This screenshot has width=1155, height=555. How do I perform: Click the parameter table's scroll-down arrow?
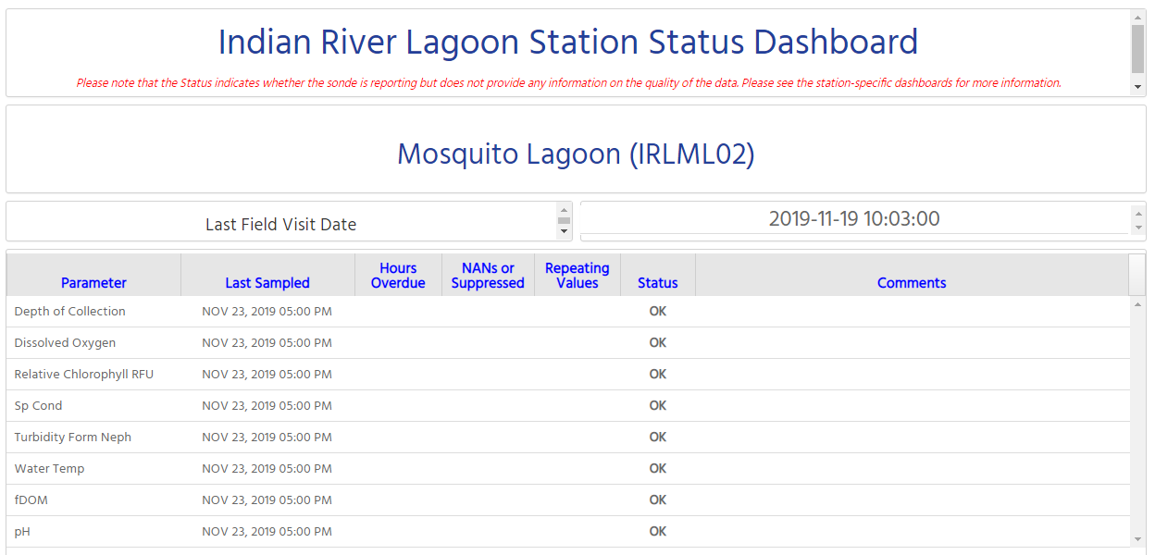1137,538
